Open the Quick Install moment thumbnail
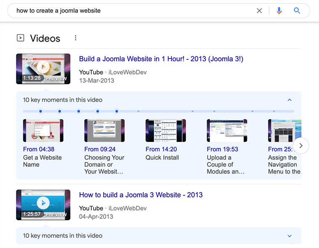319x248 pixels. 166,131
